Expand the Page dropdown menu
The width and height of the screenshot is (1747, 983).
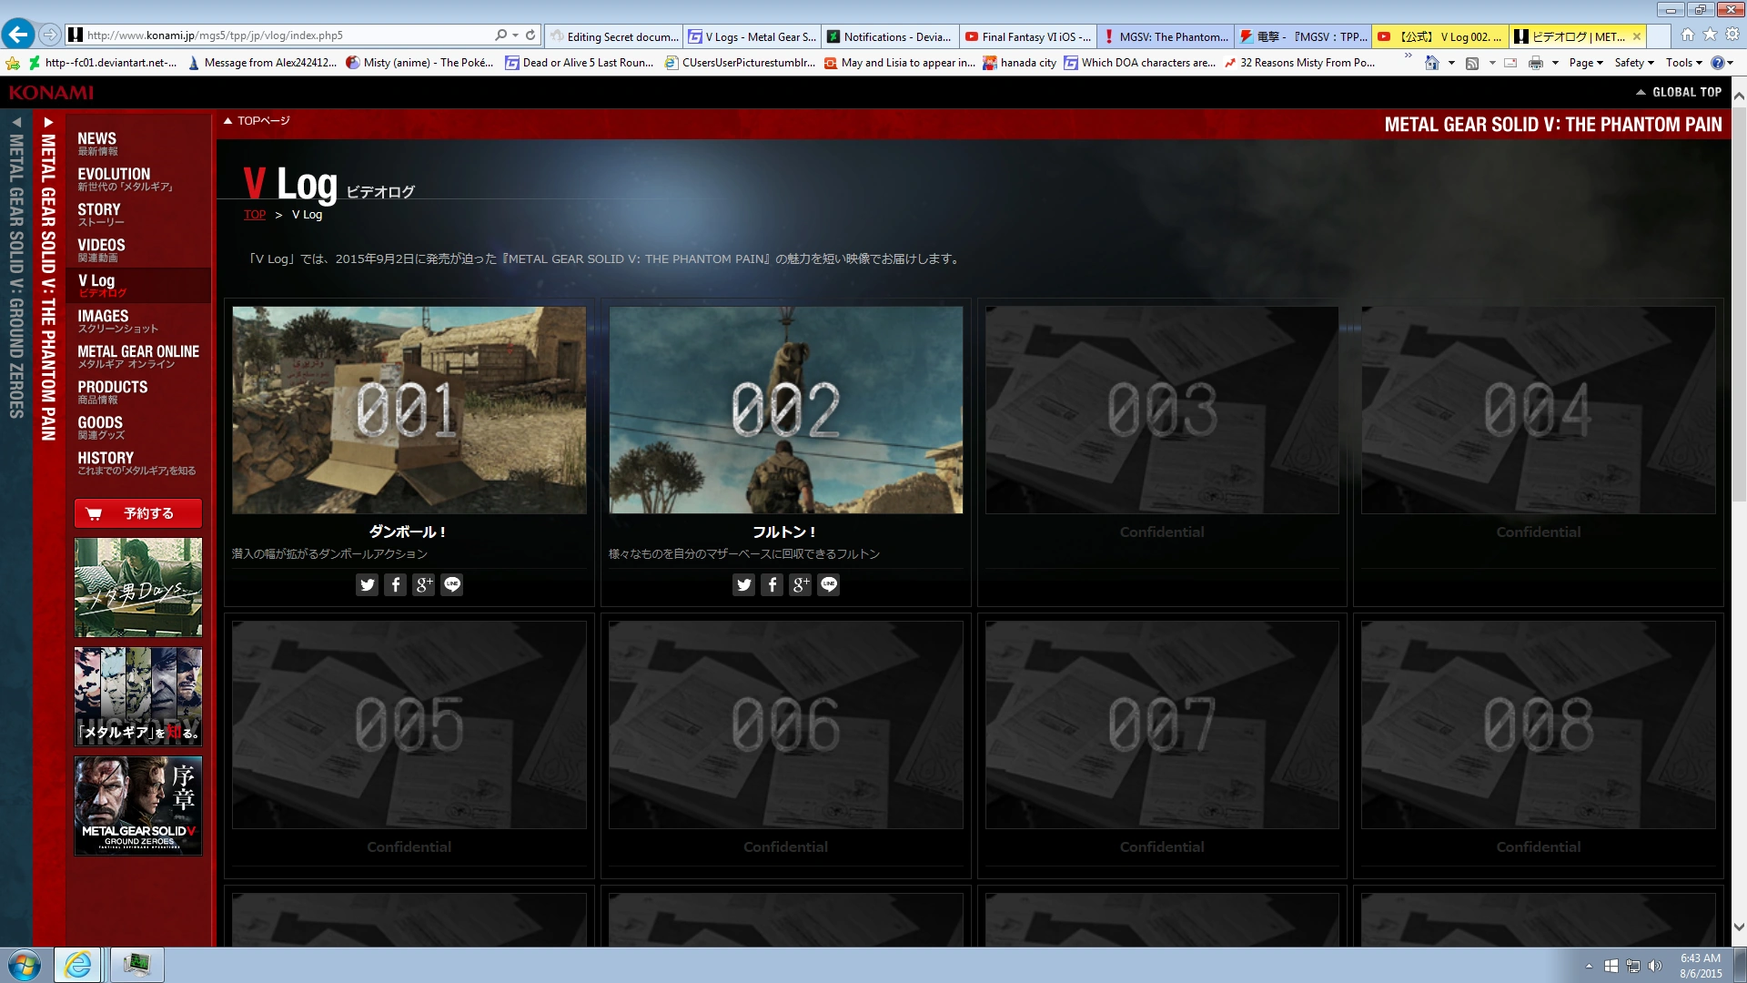coord(1586,63)
